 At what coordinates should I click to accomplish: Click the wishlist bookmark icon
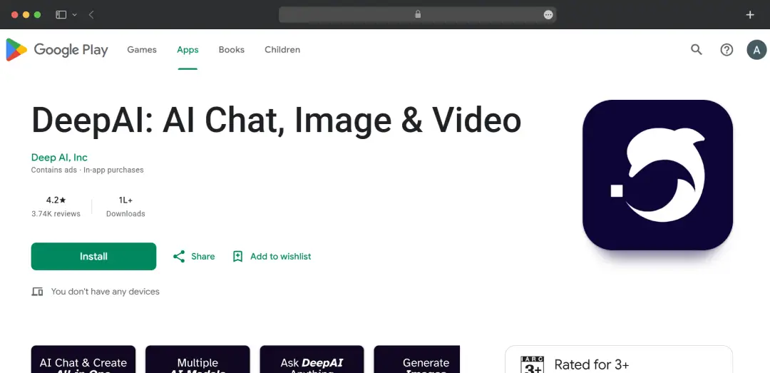237,257
